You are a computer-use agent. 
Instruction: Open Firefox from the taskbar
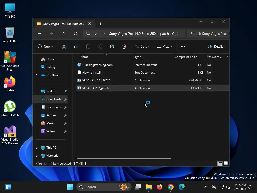[159, 187]
